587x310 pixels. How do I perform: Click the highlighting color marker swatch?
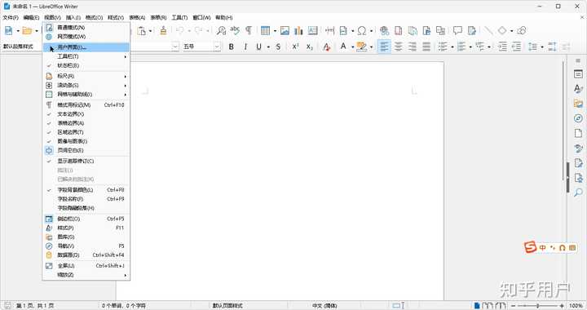click(362, 46)
